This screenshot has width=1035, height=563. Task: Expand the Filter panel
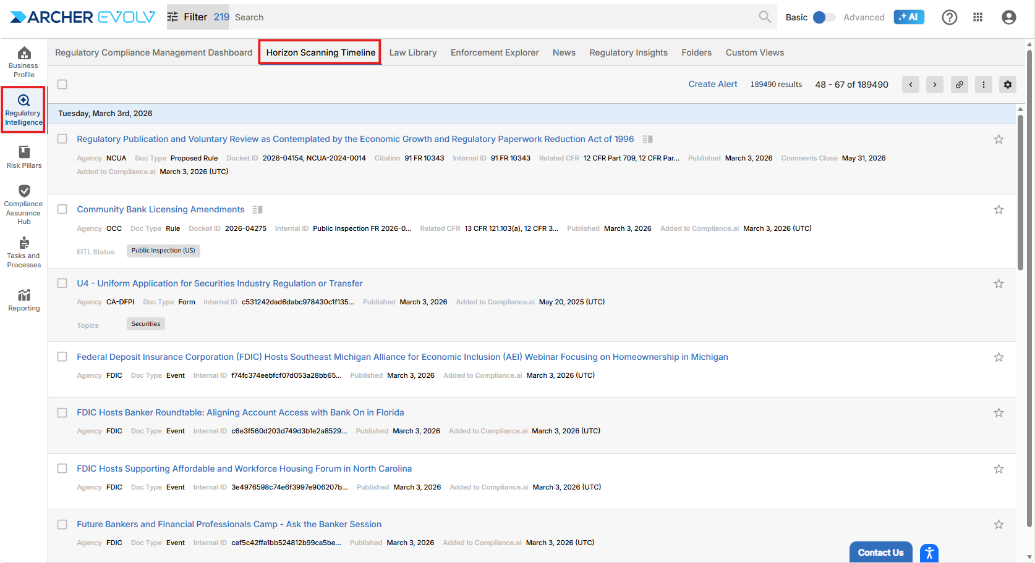point(187,17)
